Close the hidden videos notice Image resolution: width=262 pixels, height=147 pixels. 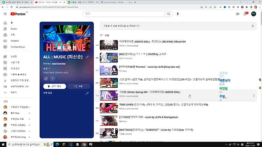(253, 26)
